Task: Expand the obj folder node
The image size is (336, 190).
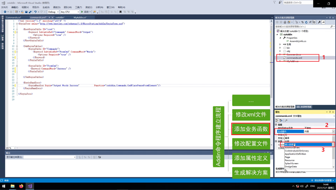Action: coord(280,51)
